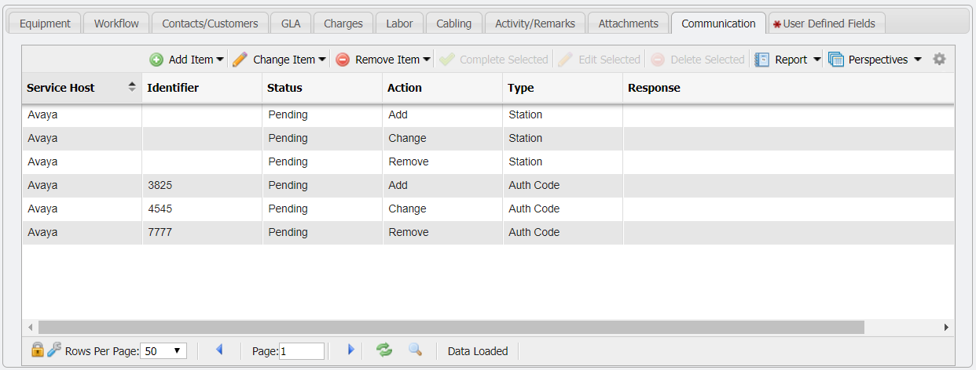The height and width of the screenshot is (370, 976).
Task: Sort by Service Host column arrows
Action: (131, 88)
